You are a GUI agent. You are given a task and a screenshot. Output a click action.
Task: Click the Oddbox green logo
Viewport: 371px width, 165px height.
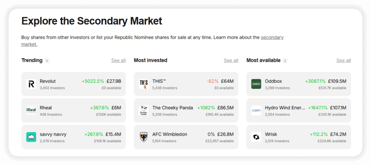click(x=256, y=84)
